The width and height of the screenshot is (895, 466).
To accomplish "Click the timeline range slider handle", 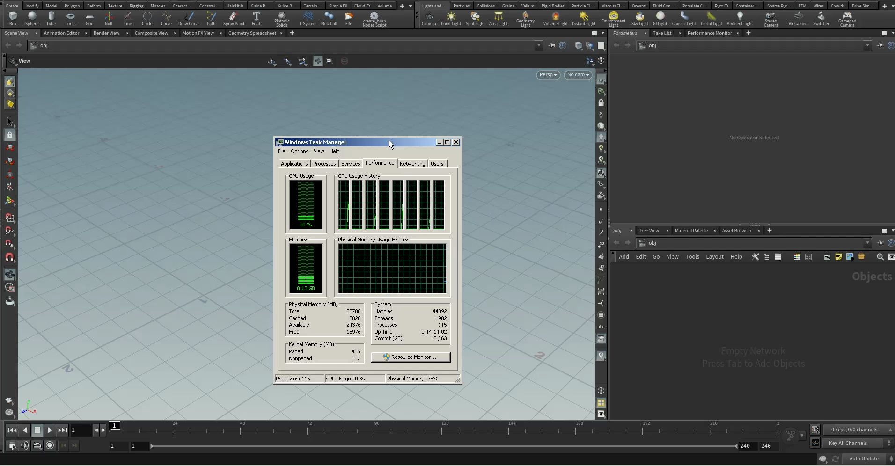I will tap(151, 446).
